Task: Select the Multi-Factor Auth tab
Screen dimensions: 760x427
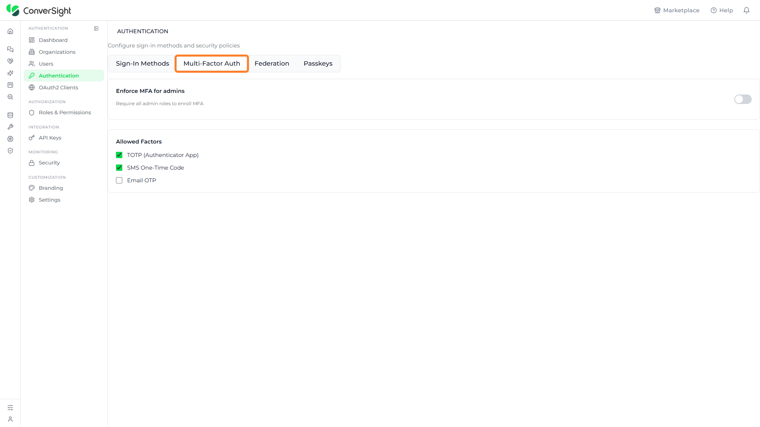Action: (x=212, y=64)
